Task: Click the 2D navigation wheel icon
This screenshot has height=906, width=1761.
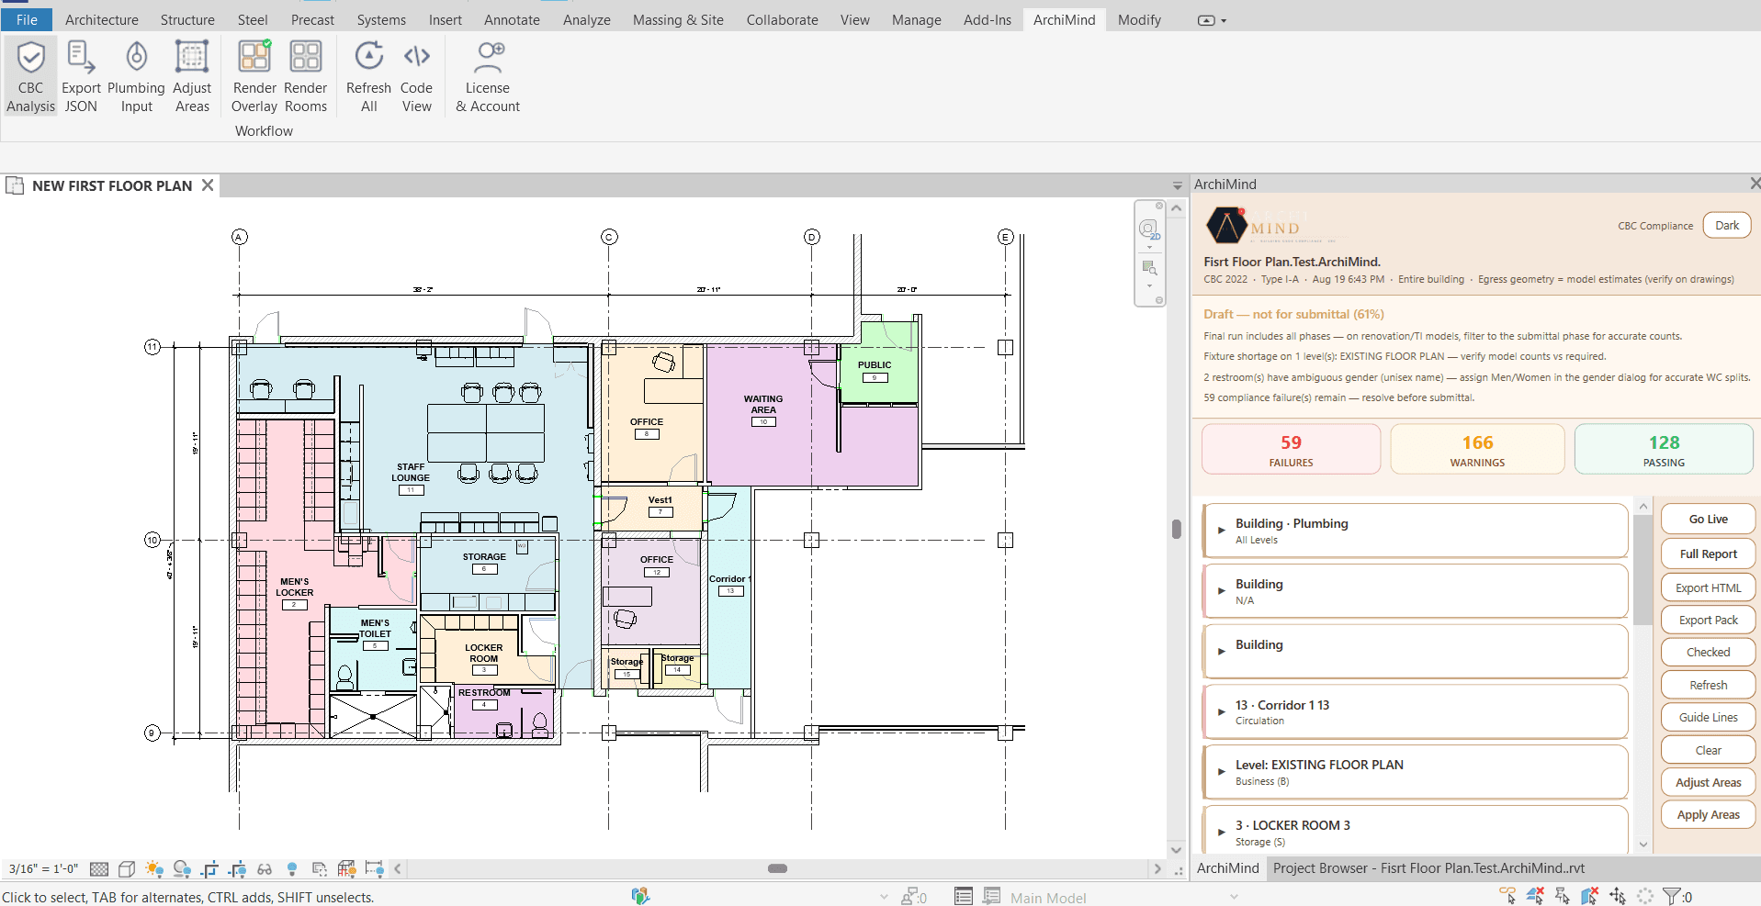Action: (x=1149, y=229)
